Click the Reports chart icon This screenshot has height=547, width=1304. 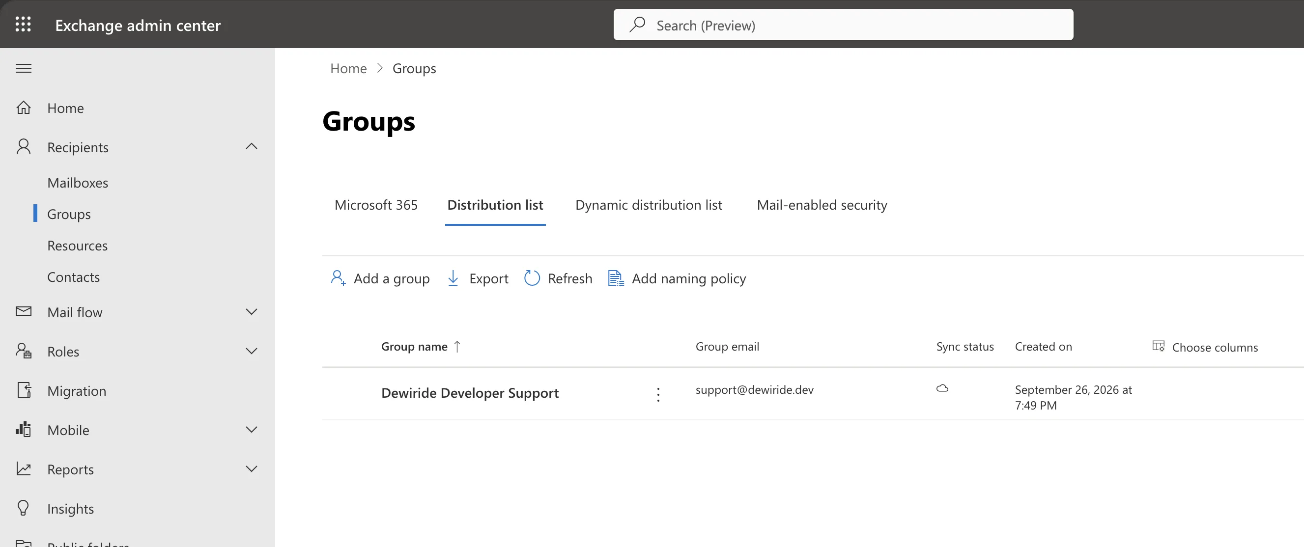[x=23, y=469]
